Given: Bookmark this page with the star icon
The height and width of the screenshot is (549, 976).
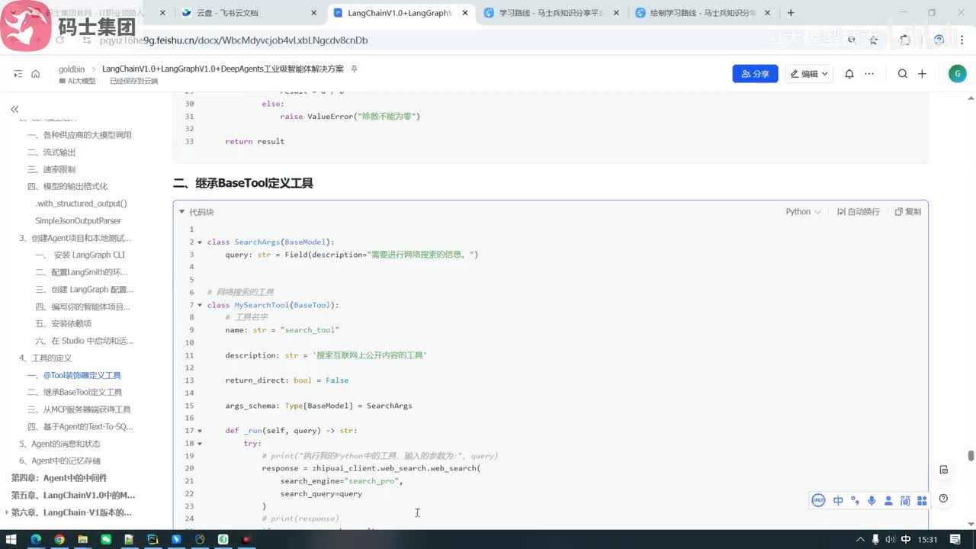Looking at the screenshot, I should point(874,40).
